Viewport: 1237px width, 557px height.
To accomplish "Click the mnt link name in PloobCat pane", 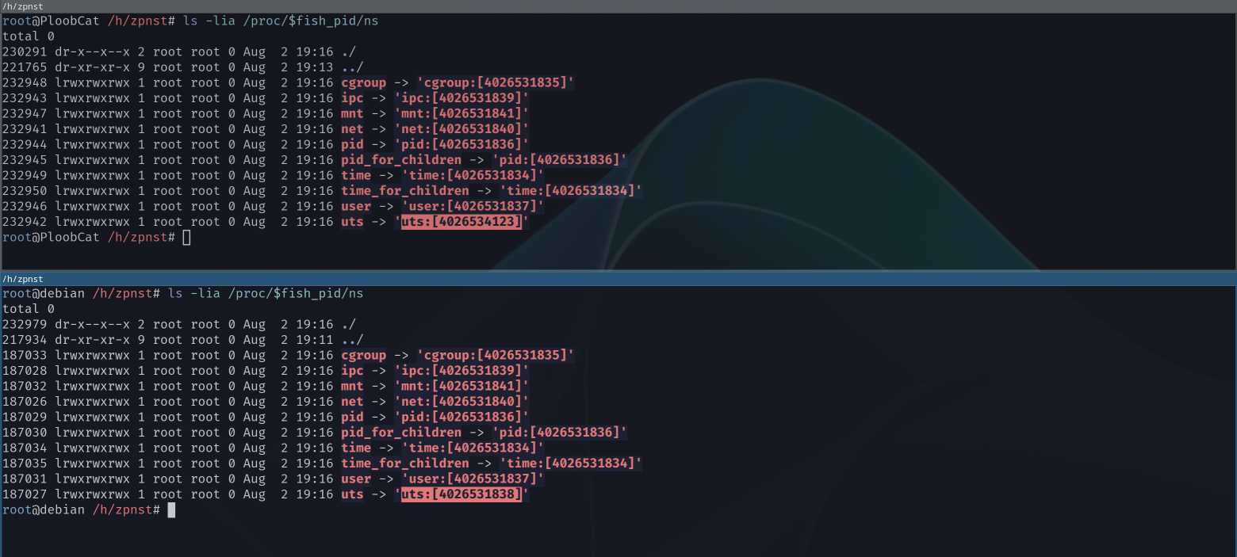I will (x=353, y=113).
